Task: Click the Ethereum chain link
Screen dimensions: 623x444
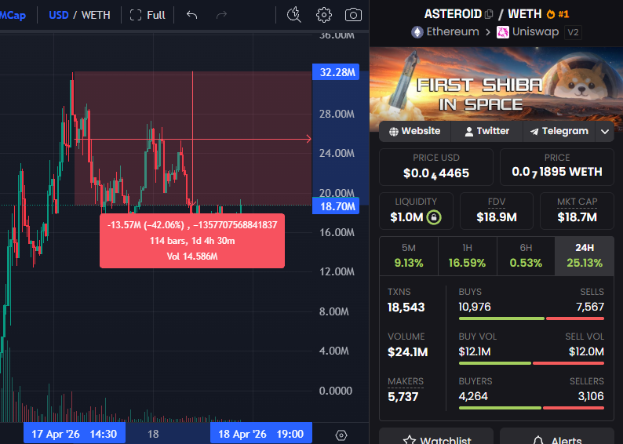Action: (445, 32)
